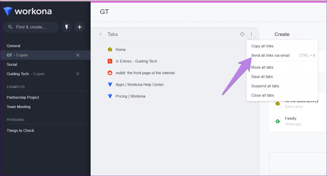The image size is (327, 176).
Task: Close the Guiding Tech workspace tabs
Action: pyautogui.click(x=78, y=74)
